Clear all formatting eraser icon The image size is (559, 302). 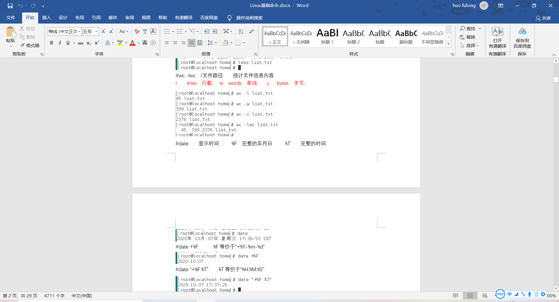coord(137,31)
